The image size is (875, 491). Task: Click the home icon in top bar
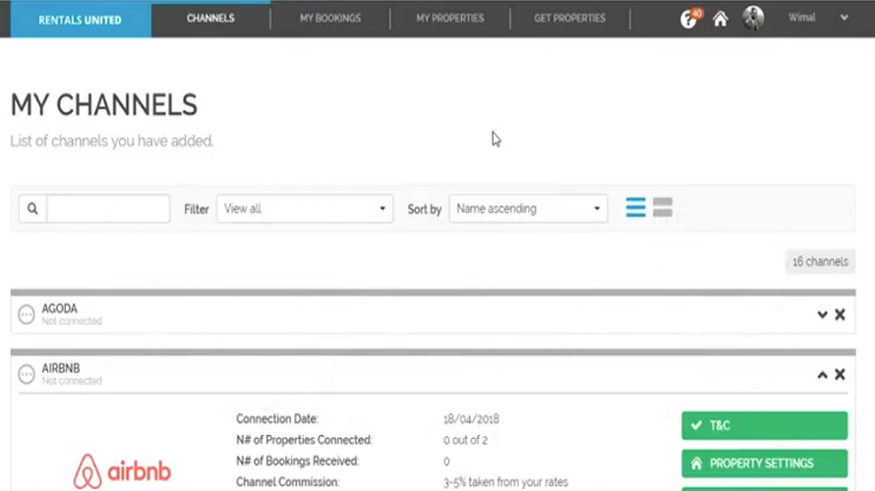click(721, 19)
